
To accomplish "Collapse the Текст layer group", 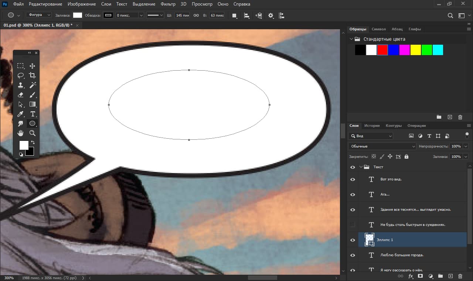I will [361, 167].
